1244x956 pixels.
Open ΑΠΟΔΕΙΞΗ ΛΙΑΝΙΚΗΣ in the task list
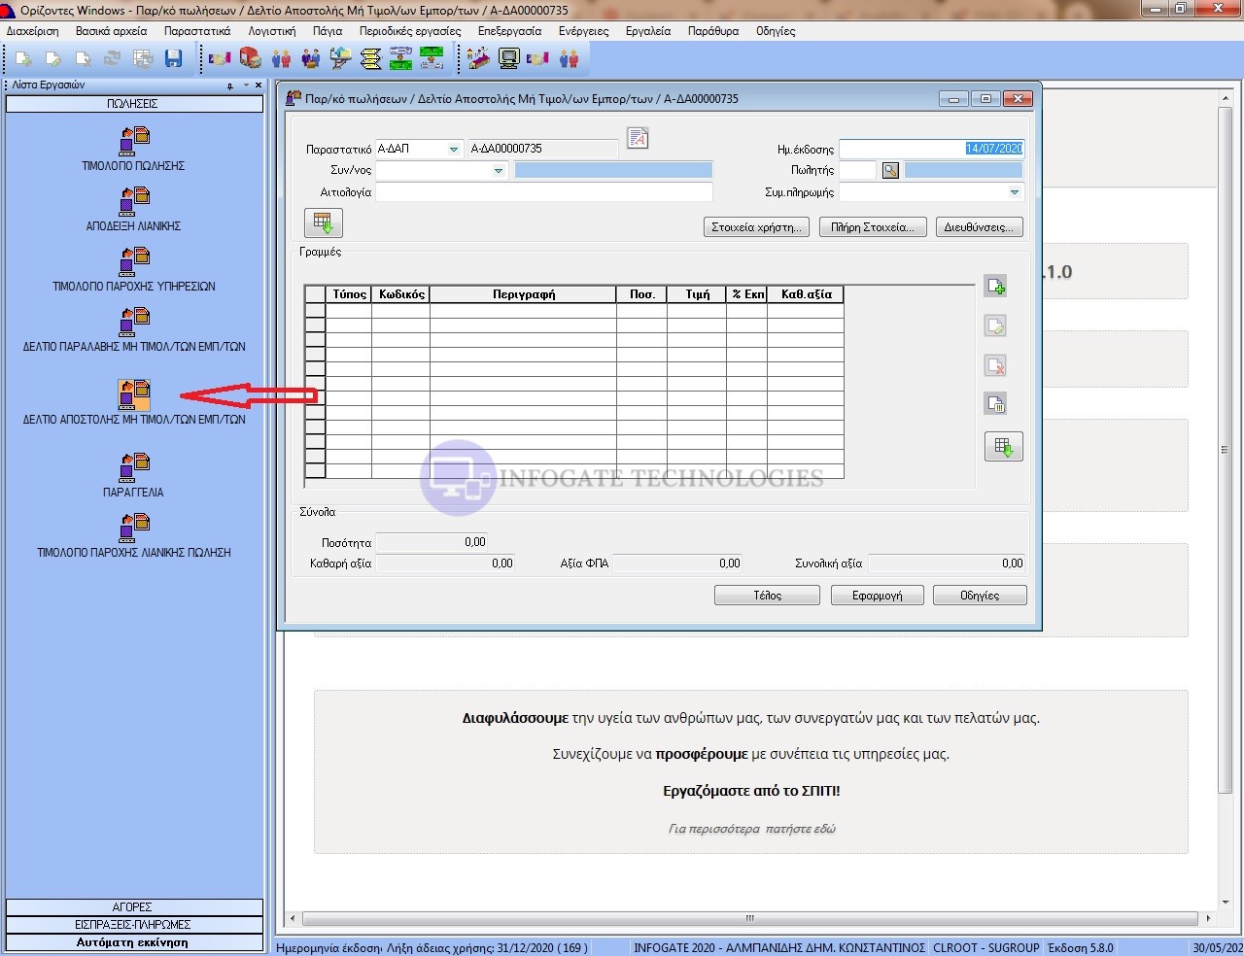click(x=134, y=203)
